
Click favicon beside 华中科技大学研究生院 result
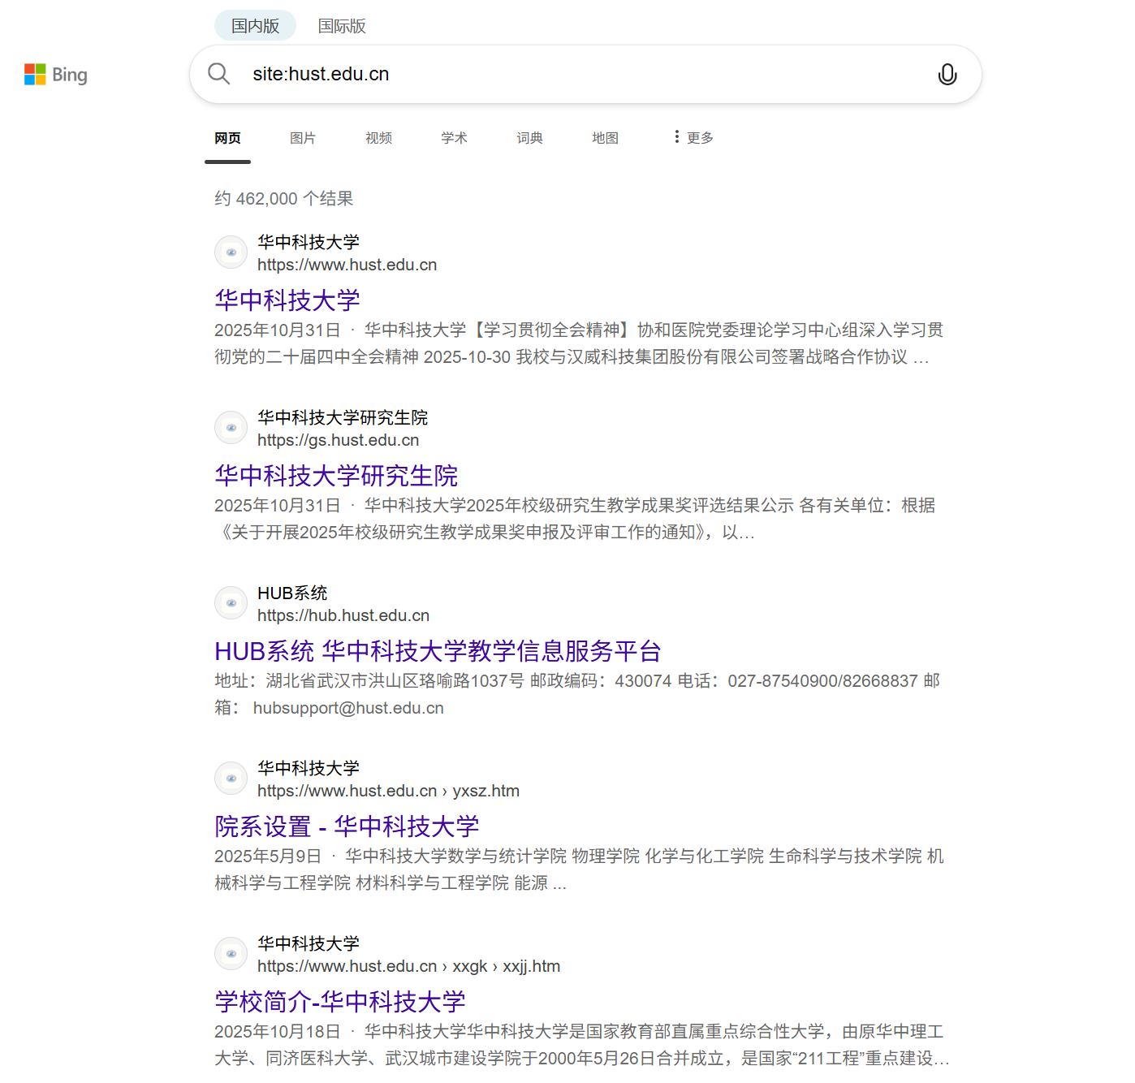pyautogui.click(x=231, y=428)
